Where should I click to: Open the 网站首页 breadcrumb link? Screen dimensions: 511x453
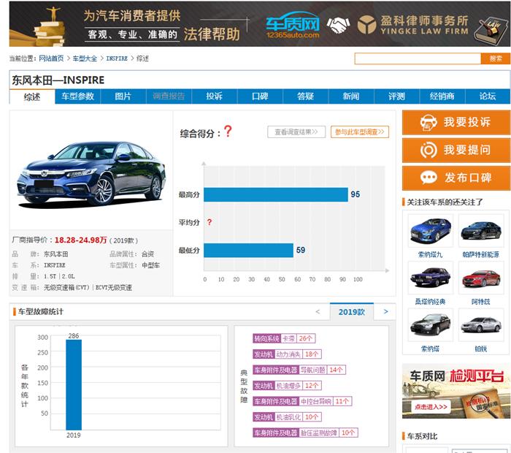51,58
